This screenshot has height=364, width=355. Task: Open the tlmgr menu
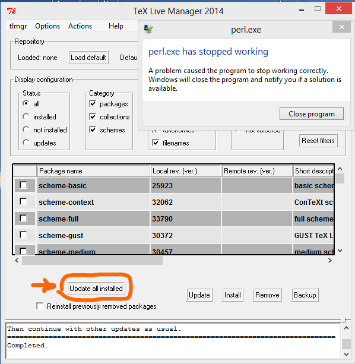[x=18, y=26]
